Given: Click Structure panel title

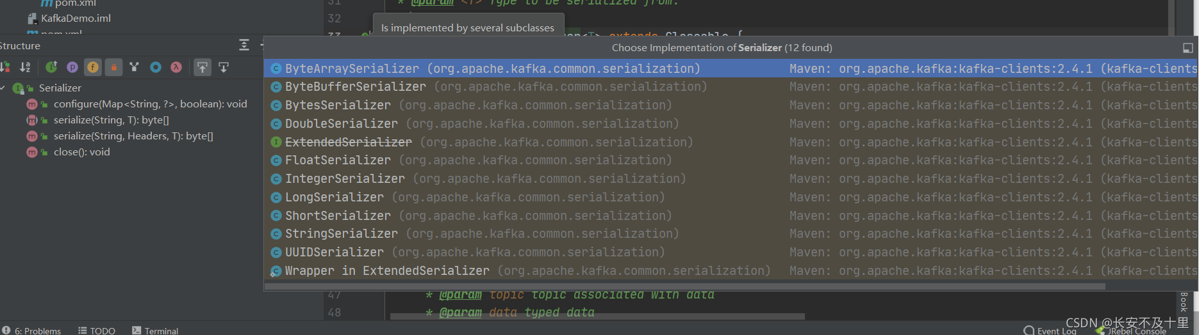Looking at the screenshot, I should point(19,45).
